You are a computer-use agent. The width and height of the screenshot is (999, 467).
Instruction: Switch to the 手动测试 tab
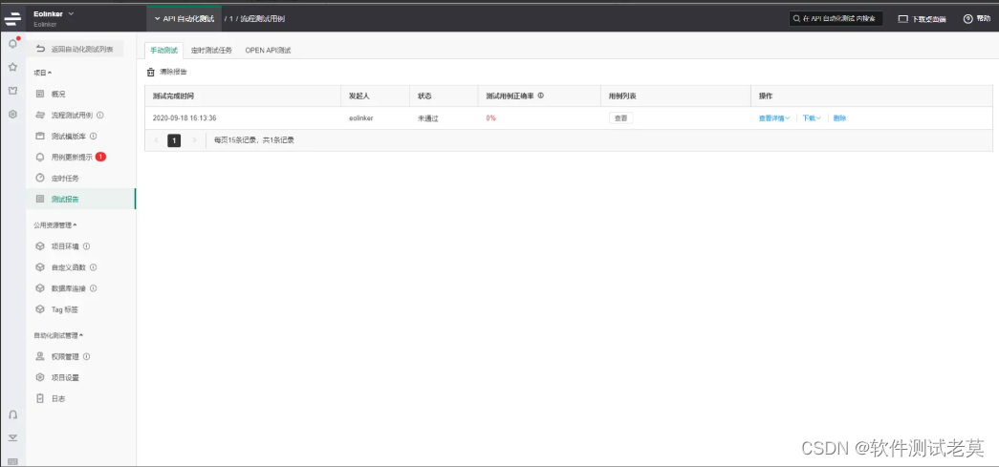point(163,51)
